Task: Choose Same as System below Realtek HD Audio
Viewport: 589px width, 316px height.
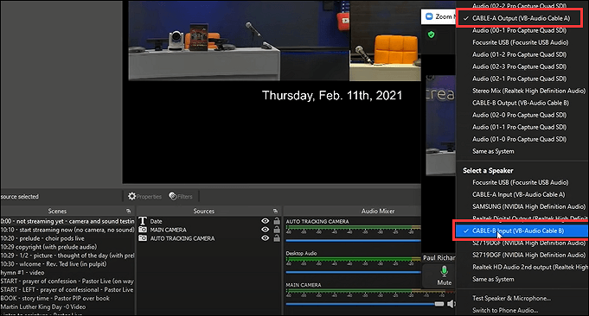Action: 493,279
